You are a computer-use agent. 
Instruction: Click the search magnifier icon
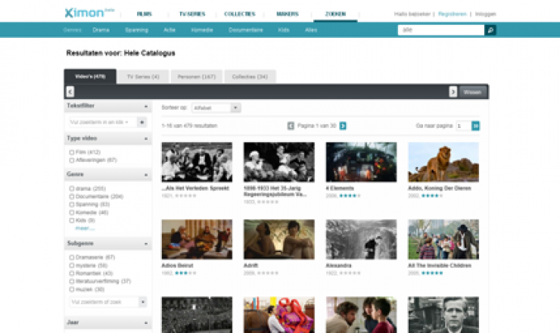tap(490, 30)
